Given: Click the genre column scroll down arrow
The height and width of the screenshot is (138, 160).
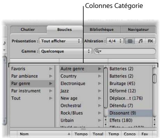Looking at the screenshot, I should point(106,124).
